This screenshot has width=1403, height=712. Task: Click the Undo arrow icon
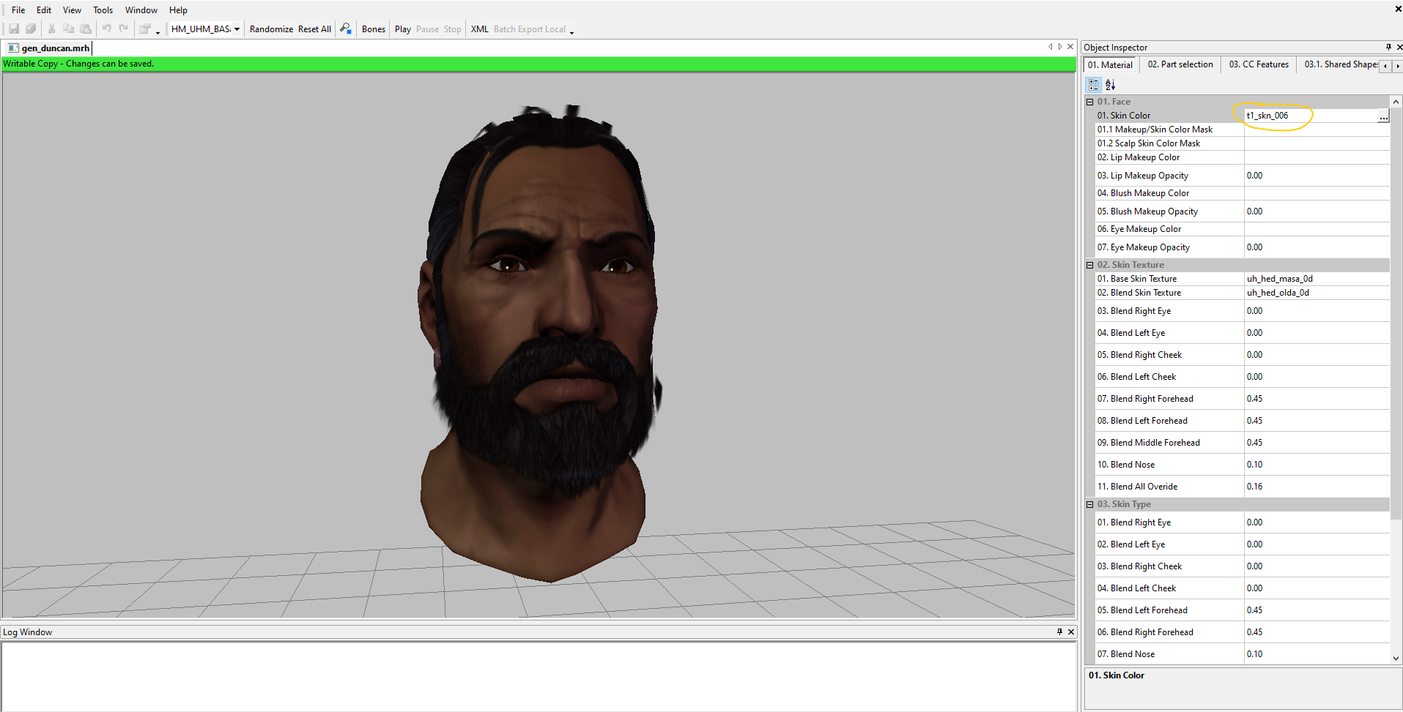click(106, 29)
